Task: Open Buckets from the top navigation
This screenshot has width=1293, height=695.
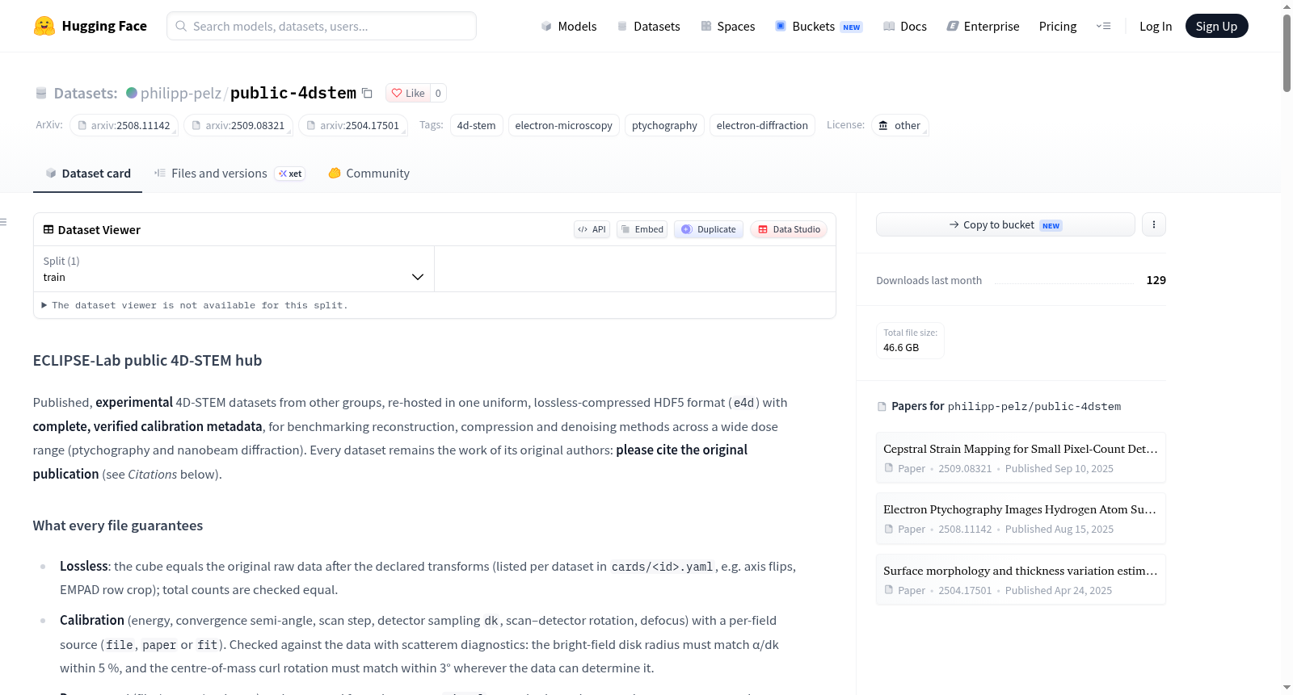Action: (x=819, y=26)
